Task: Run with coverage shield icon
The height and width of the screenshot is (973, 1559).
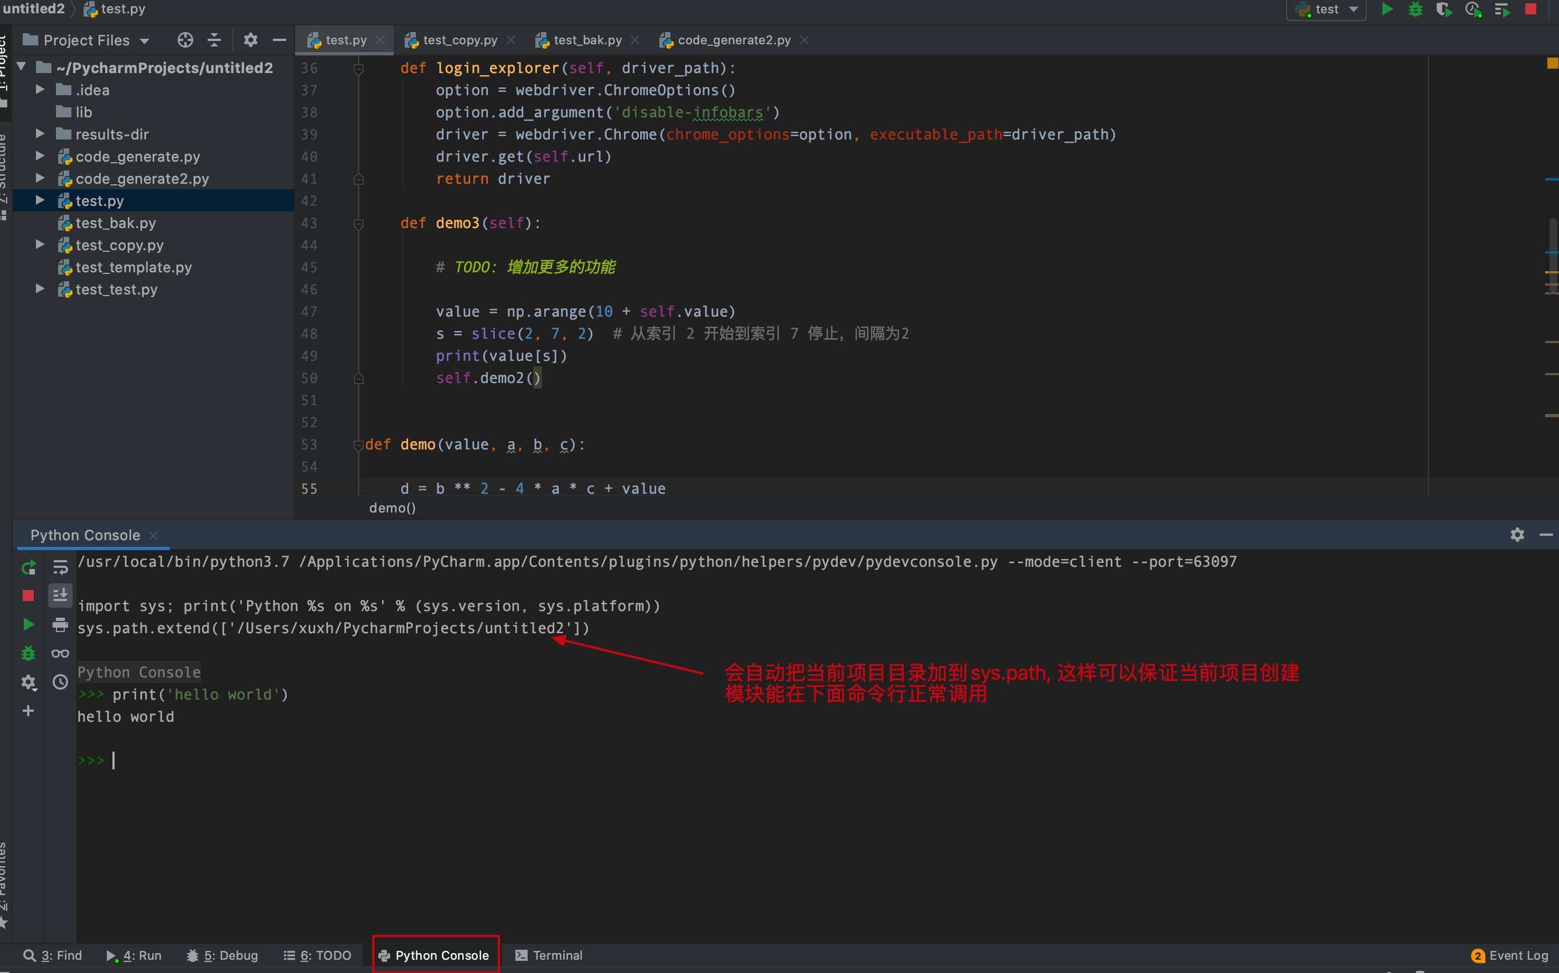Action: pos(1444,9)
